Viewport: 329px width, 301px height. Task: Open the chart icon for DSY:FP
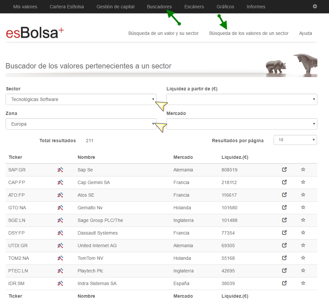coord(60,233)
